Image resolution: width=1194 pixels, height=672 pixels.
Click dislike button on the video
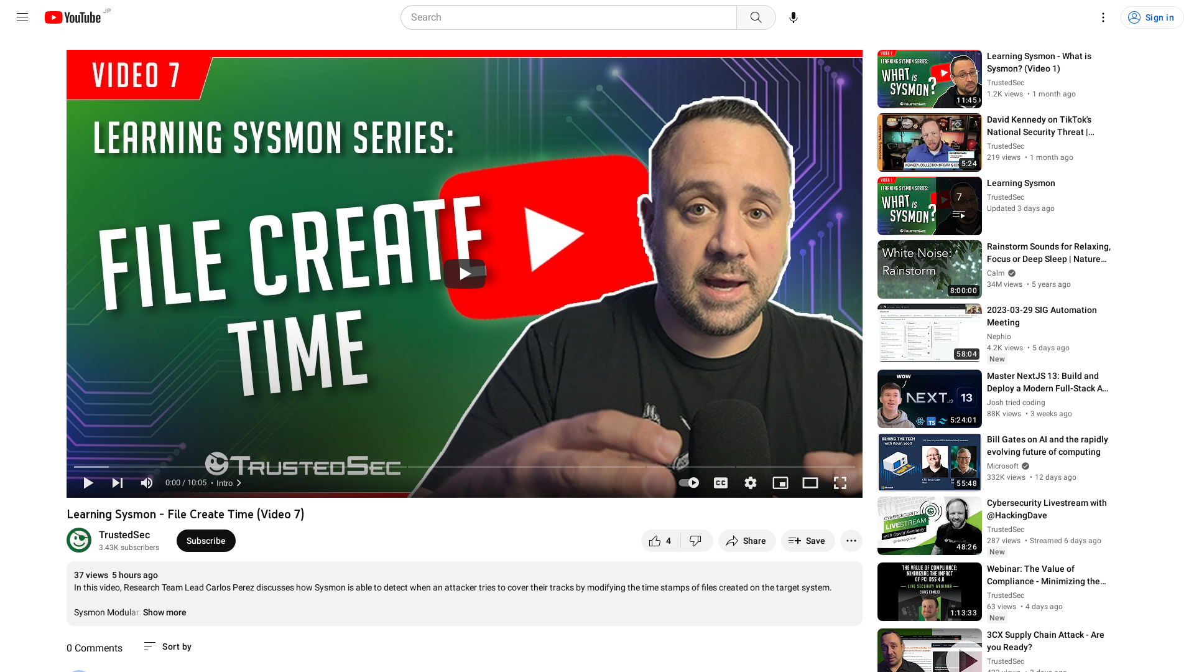(x=695, y=541)
